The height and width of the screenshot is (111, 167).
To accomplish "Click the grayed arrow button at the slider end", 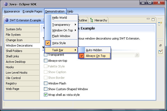I will [137, 55].
